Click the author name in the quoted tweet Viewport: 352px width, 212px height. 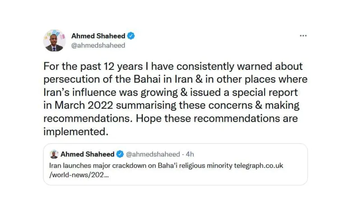point(88,154)
